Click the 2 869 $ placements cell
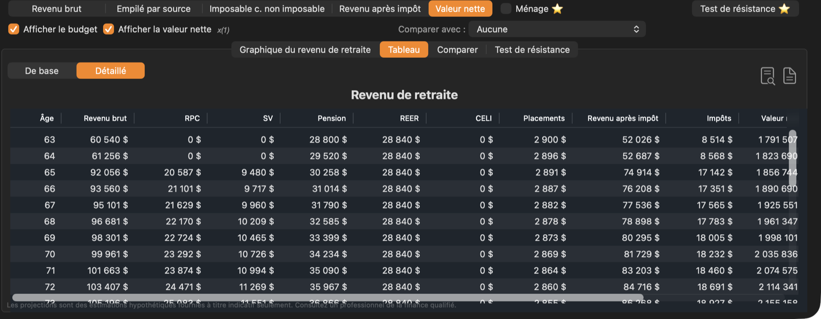Viewport: 821px width, 319px height. click(550, 254)
